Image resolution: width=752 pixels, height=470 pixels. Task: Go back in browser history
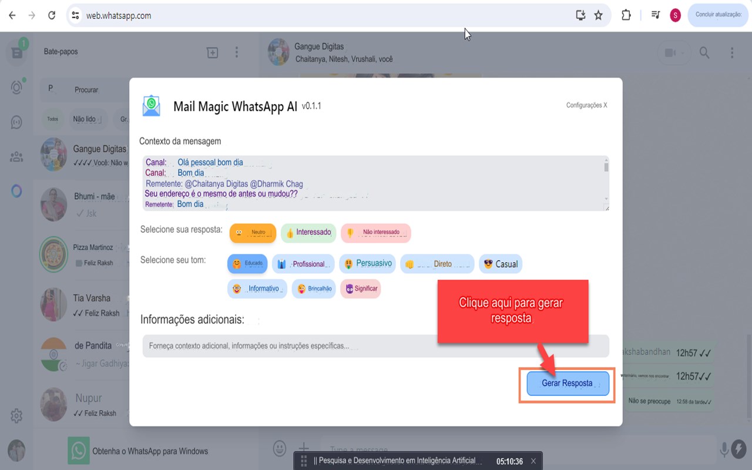point(12,16)
